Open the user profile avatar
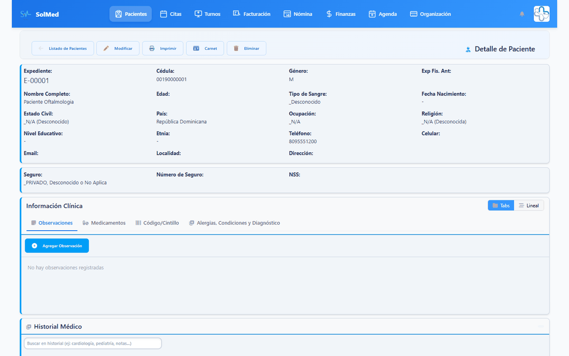This screenshot has height=356, width=569. pos(541,14)
